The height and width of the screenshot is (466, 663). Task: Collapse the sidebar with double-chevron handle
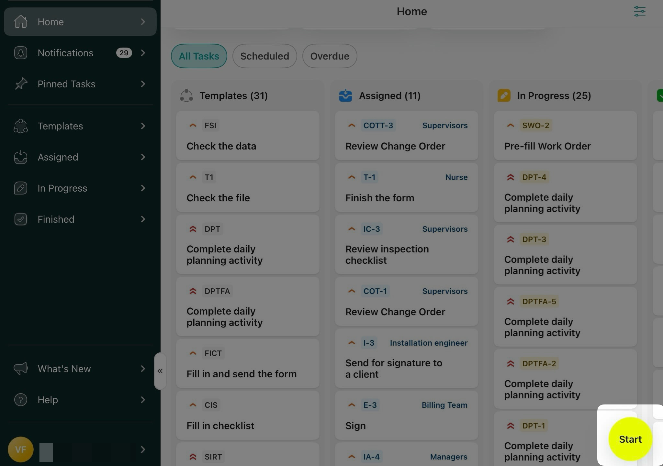pos(160,371)
